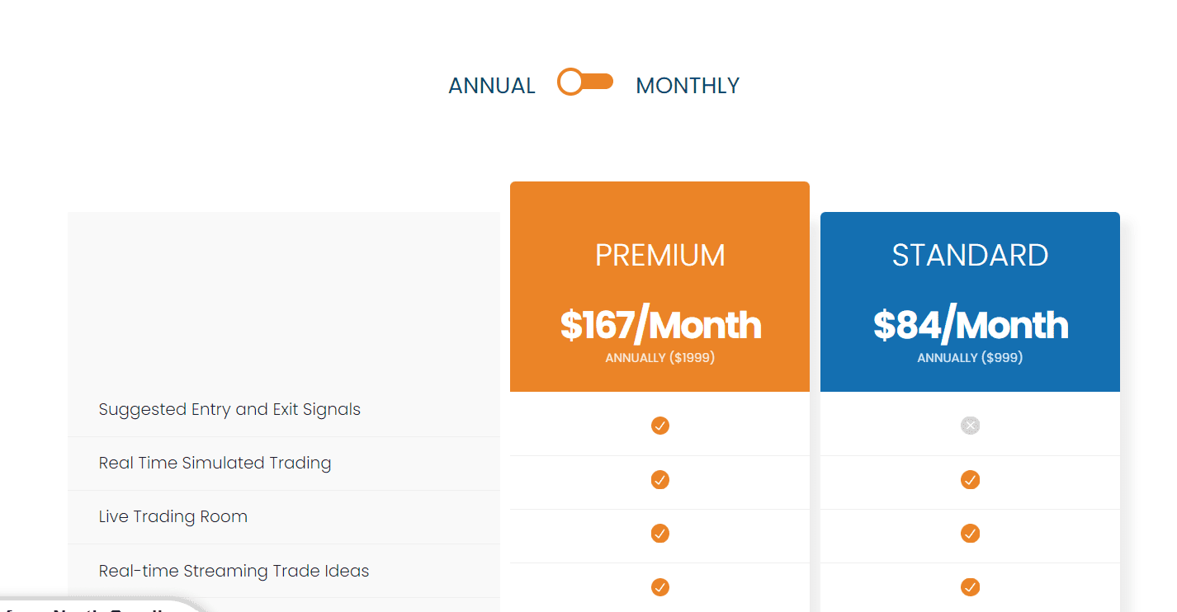1177x612 pixels.
Task: Click the Live Trading Room feature row
Action: click(173, 517)
